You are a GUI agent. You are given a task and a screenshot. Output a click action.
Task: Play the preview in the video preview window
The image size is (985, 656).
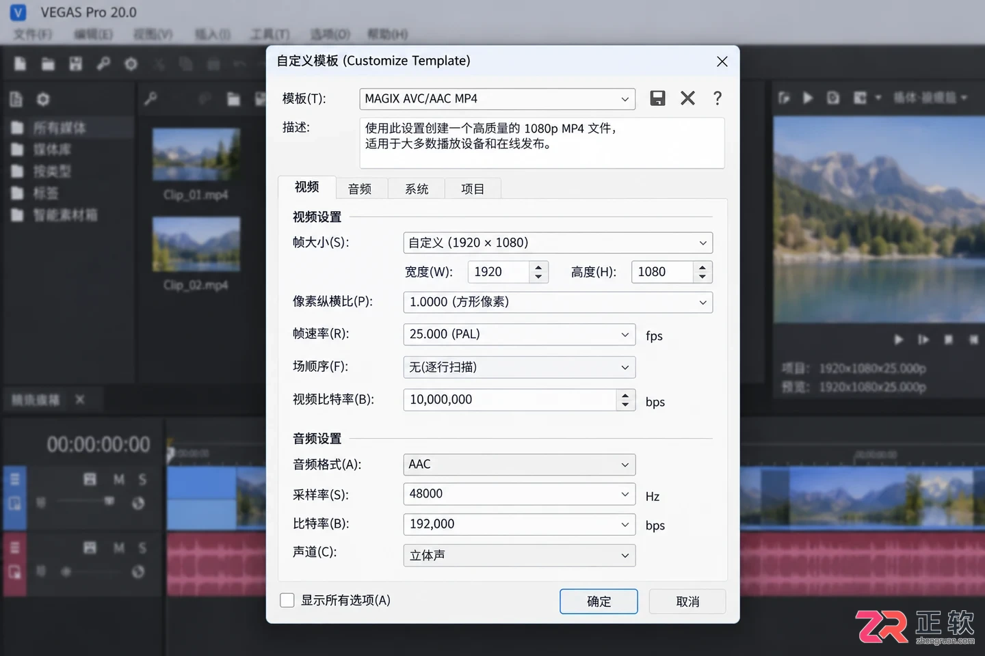pos(898,340)
